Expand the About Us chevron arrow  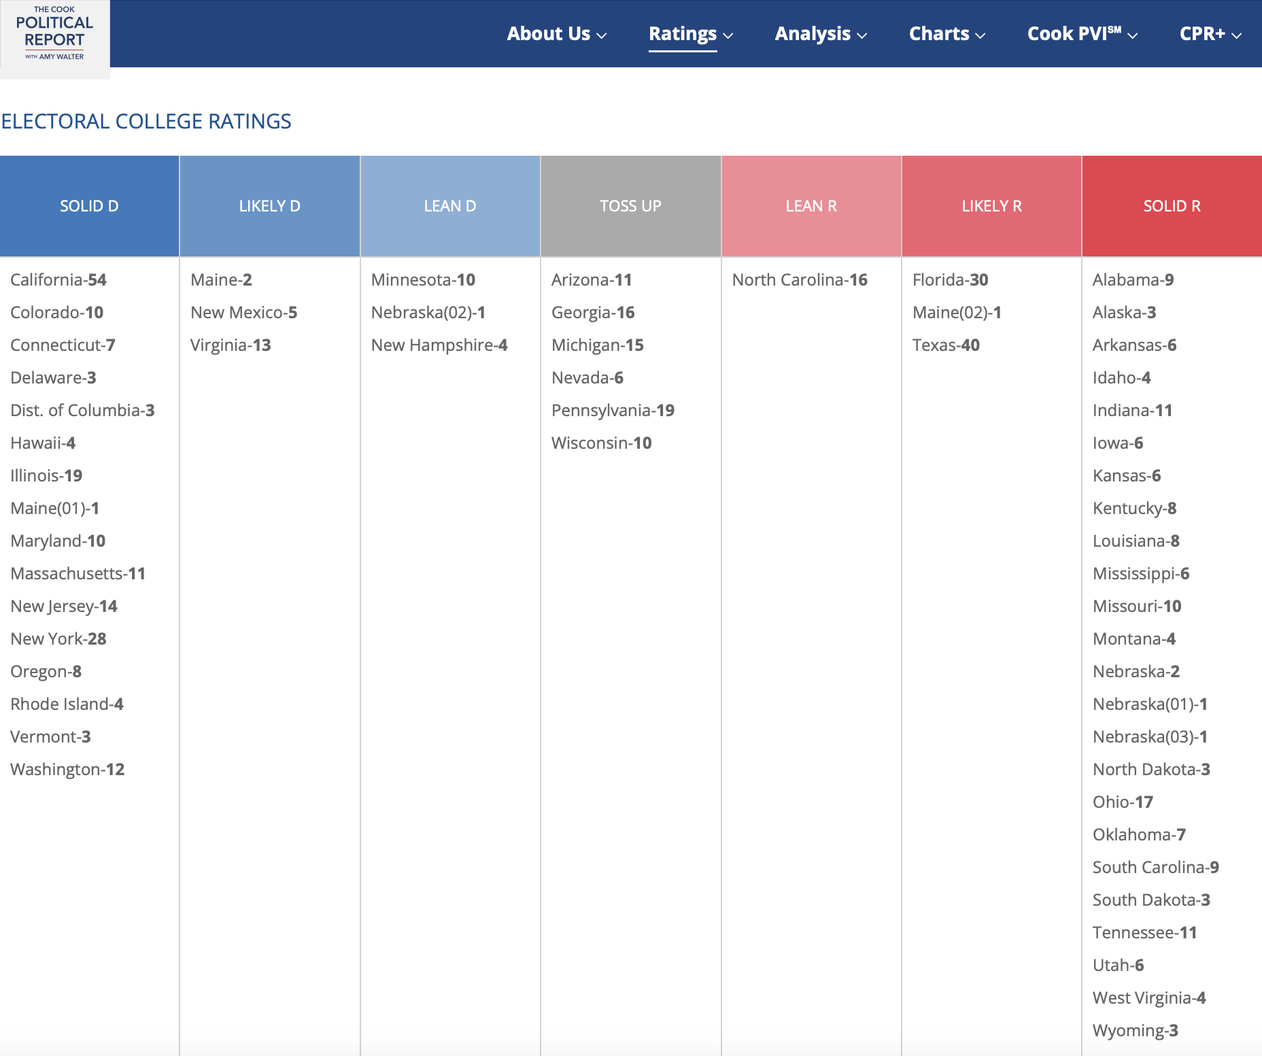[602, 35]
